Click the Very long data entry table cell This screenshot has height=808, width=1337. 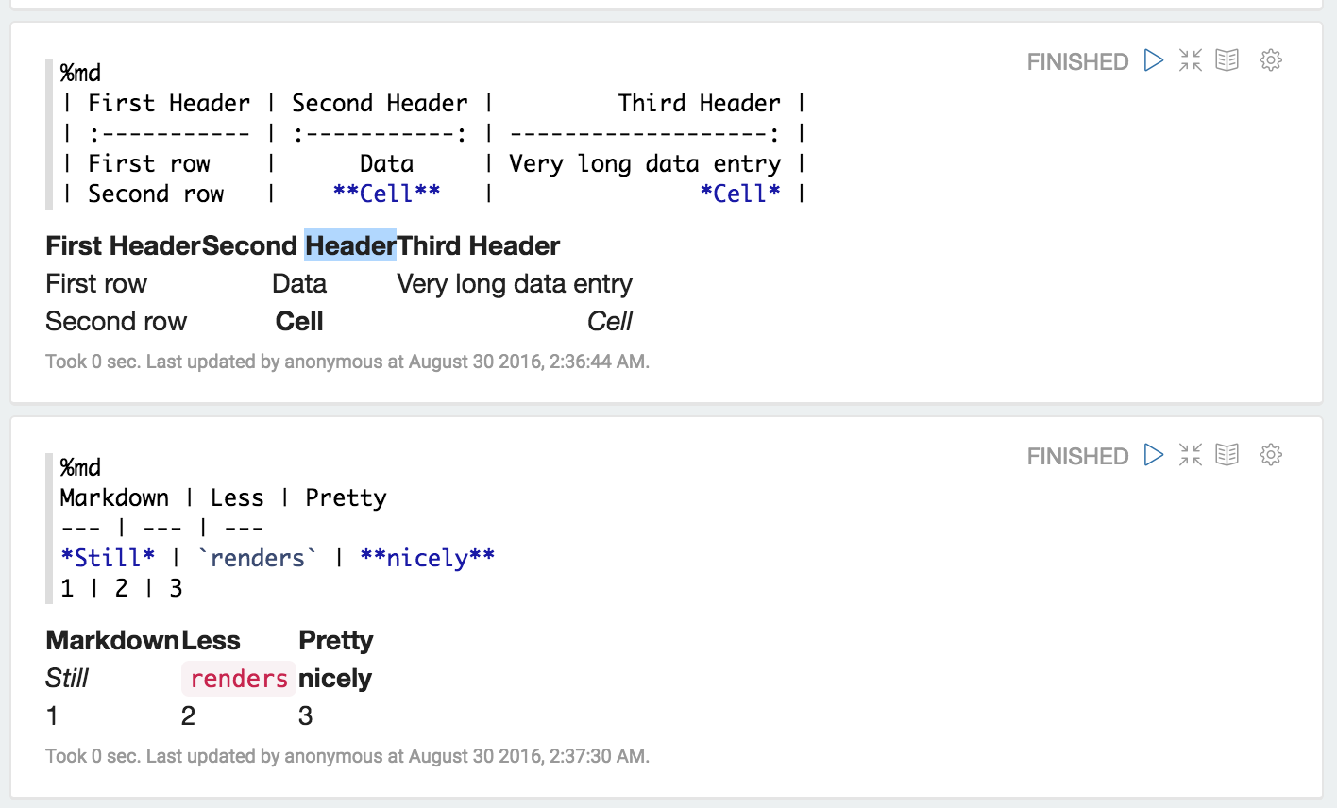[x=515, y=283]
